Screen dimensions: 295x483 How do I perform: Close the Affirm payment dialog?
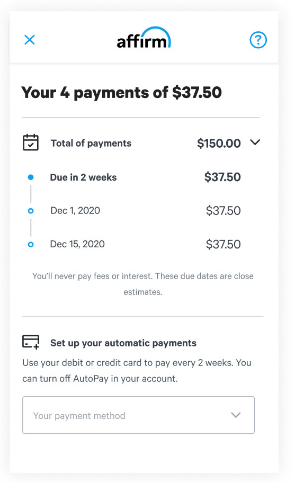point(30,40)
